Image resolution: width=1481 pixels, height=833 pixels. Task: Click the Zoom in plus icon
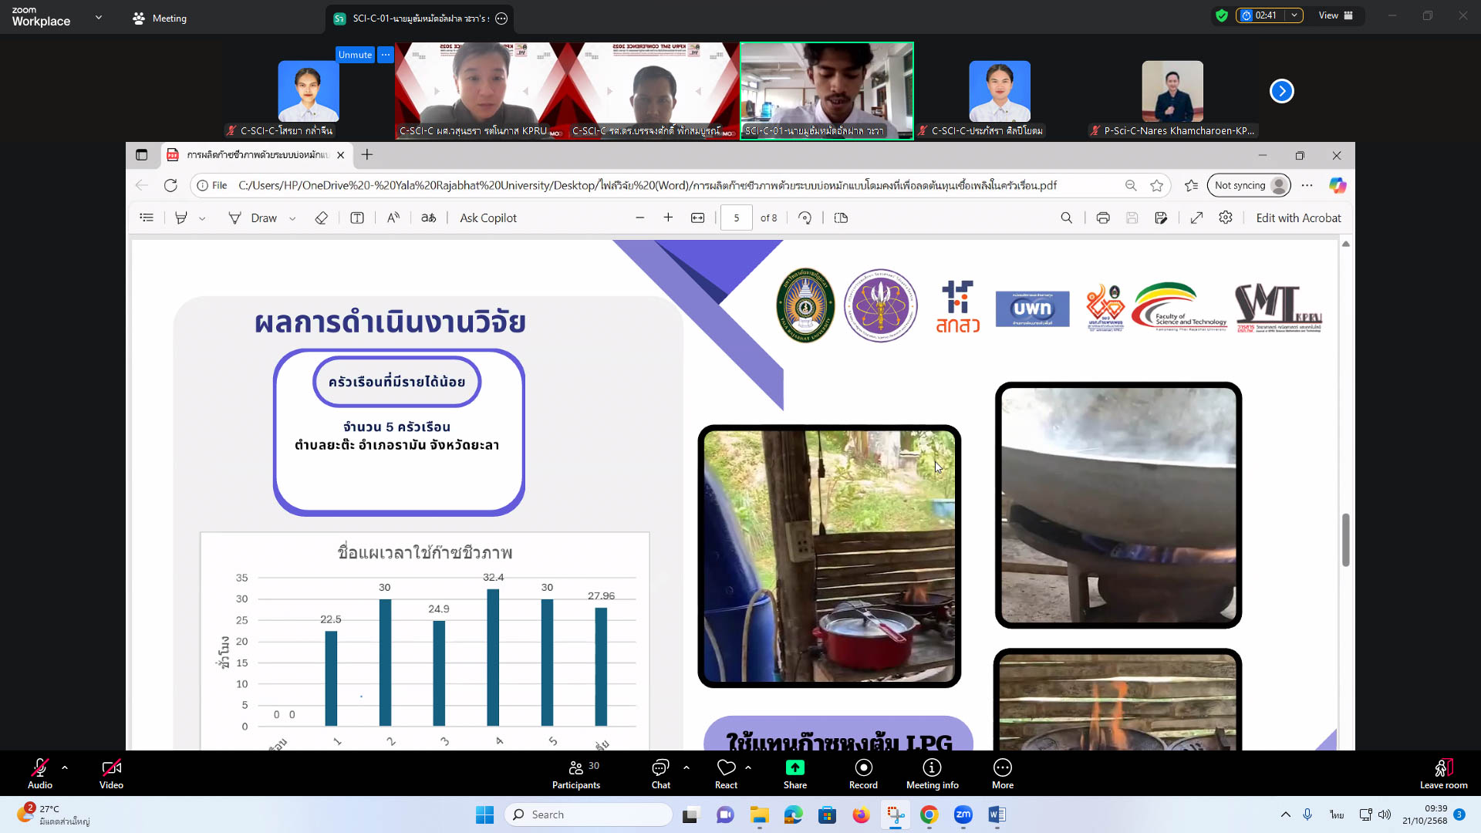tap(668, 218)
